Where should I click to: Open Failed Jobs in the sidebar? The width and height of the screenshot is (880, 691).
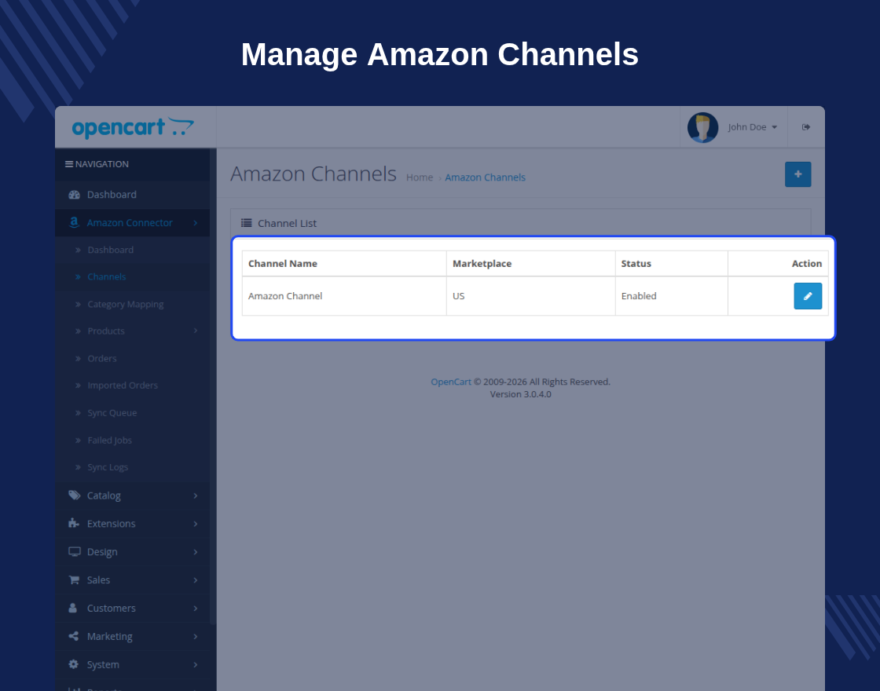point(133,441)
